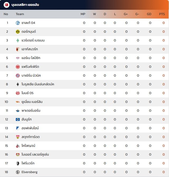Screen dimensions: 169x177
Task: Click the Werder Bremen green diamond crest
Action: pyautogui.click(x=18, y=41)
